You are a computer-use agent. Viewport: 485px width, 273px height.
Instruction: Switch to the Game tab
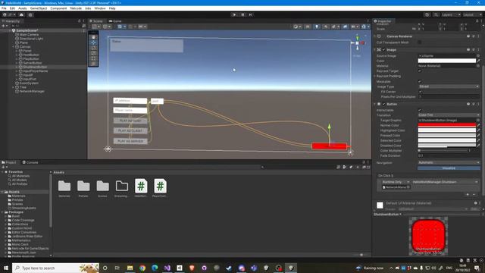click(115, 21)
